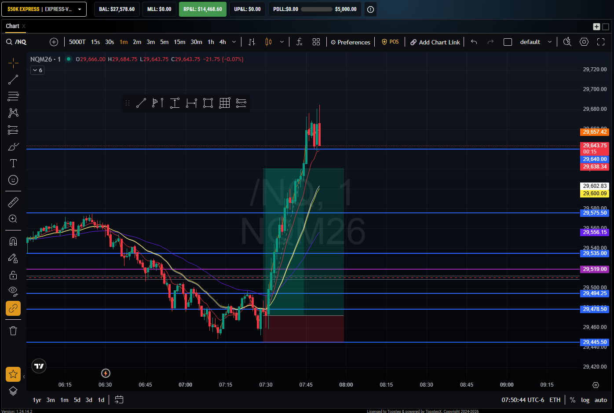Delete all drawings with trash icon
The image size is (614, 413).
click(13, 331)
